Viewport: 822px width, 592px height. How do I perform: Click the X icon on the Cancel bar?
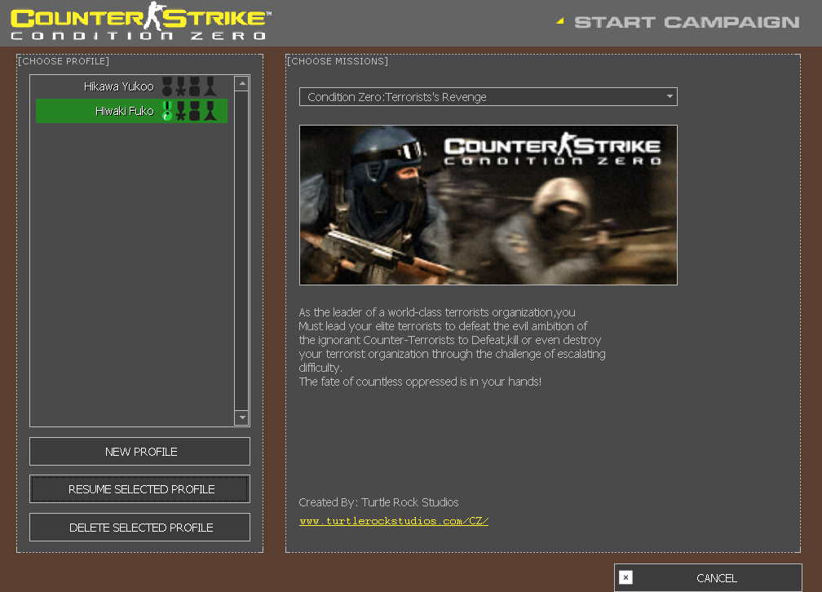tap(625, 577)
